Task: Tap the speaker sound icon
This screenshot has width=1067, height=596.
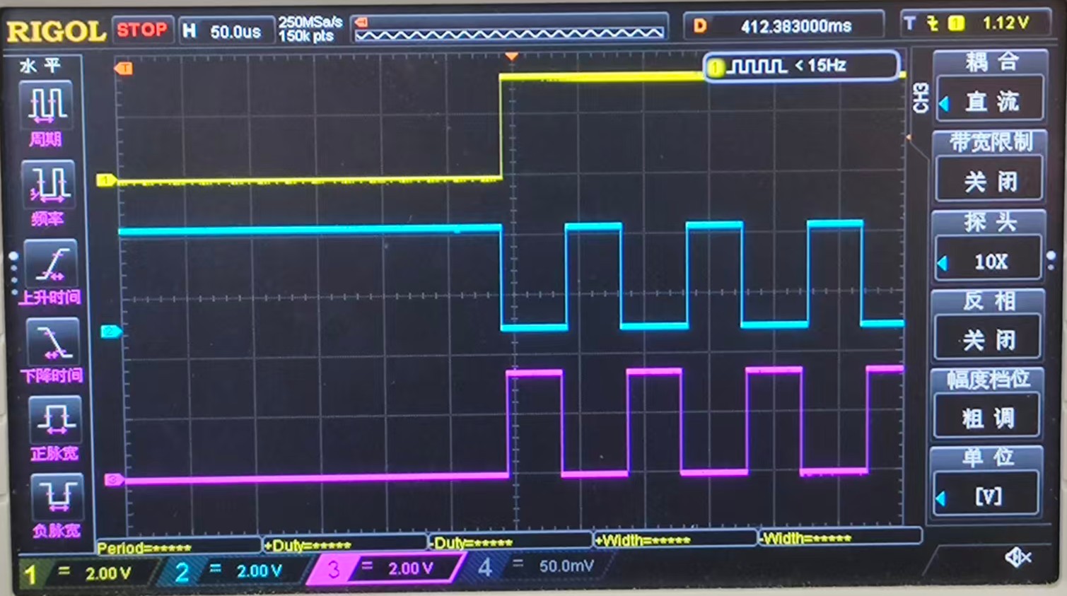Action: (1018, 558)
